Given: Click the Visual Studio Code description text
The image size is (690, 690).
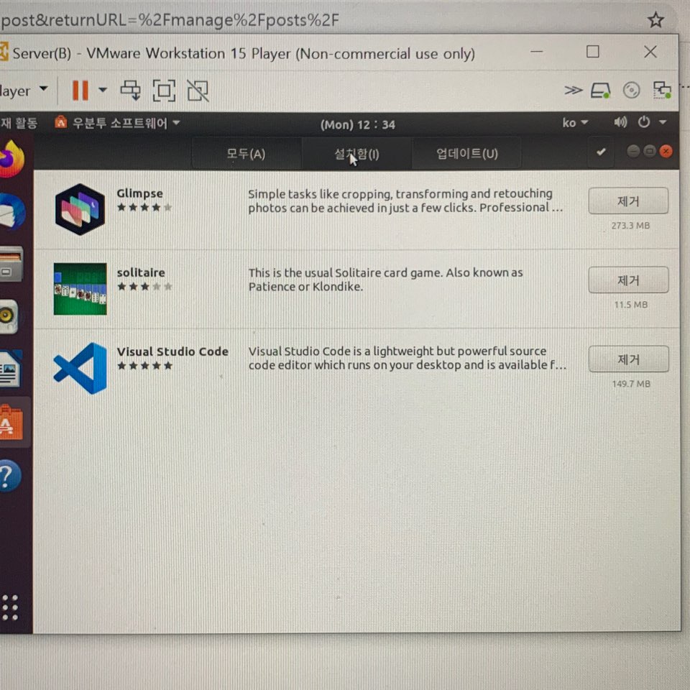Looking at the screenshot, I should (407, 358).
